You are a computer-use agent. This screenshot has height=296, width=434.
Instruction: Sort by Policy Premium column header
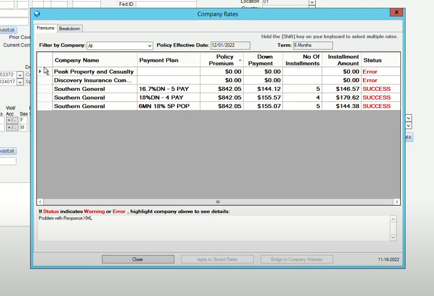coord(222,60)
